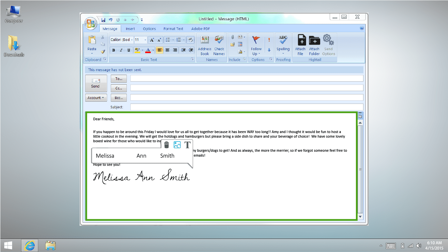Click into the Subject input field
This screenshot has height=252, width=448.
coord(246,107)
